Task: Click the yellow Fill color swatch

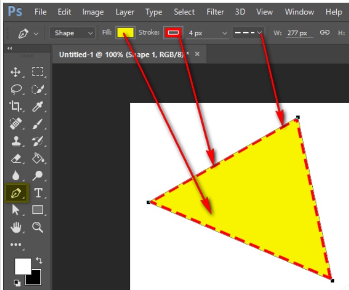Action: (126, 32)
